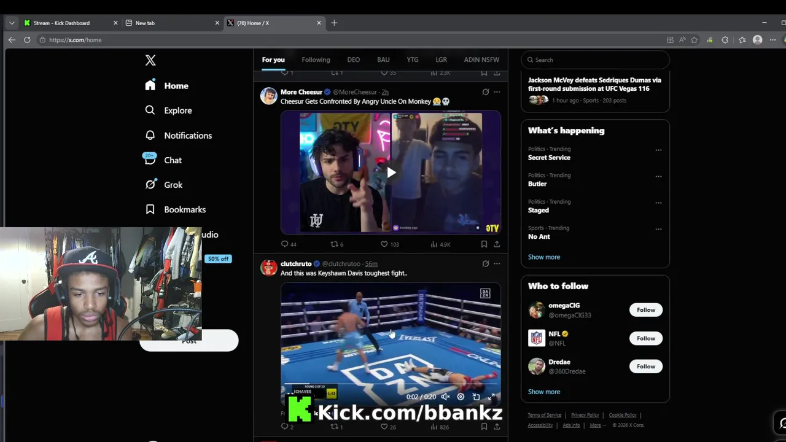786x442 pixels.
Task: Unmute the boxing video
Action: [445, 397]
